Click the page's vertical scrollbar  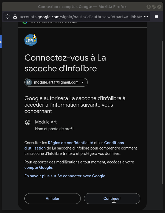[162, 107]
